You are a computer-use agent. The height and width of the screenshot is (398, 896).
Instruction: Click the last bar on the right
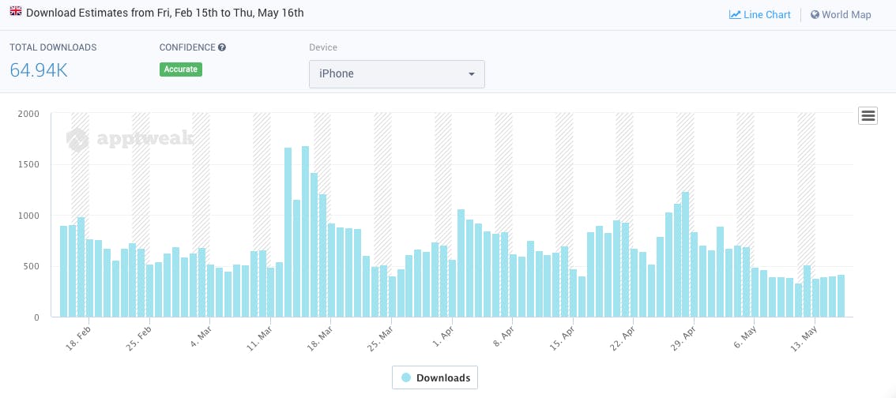[x=841, y=296]
